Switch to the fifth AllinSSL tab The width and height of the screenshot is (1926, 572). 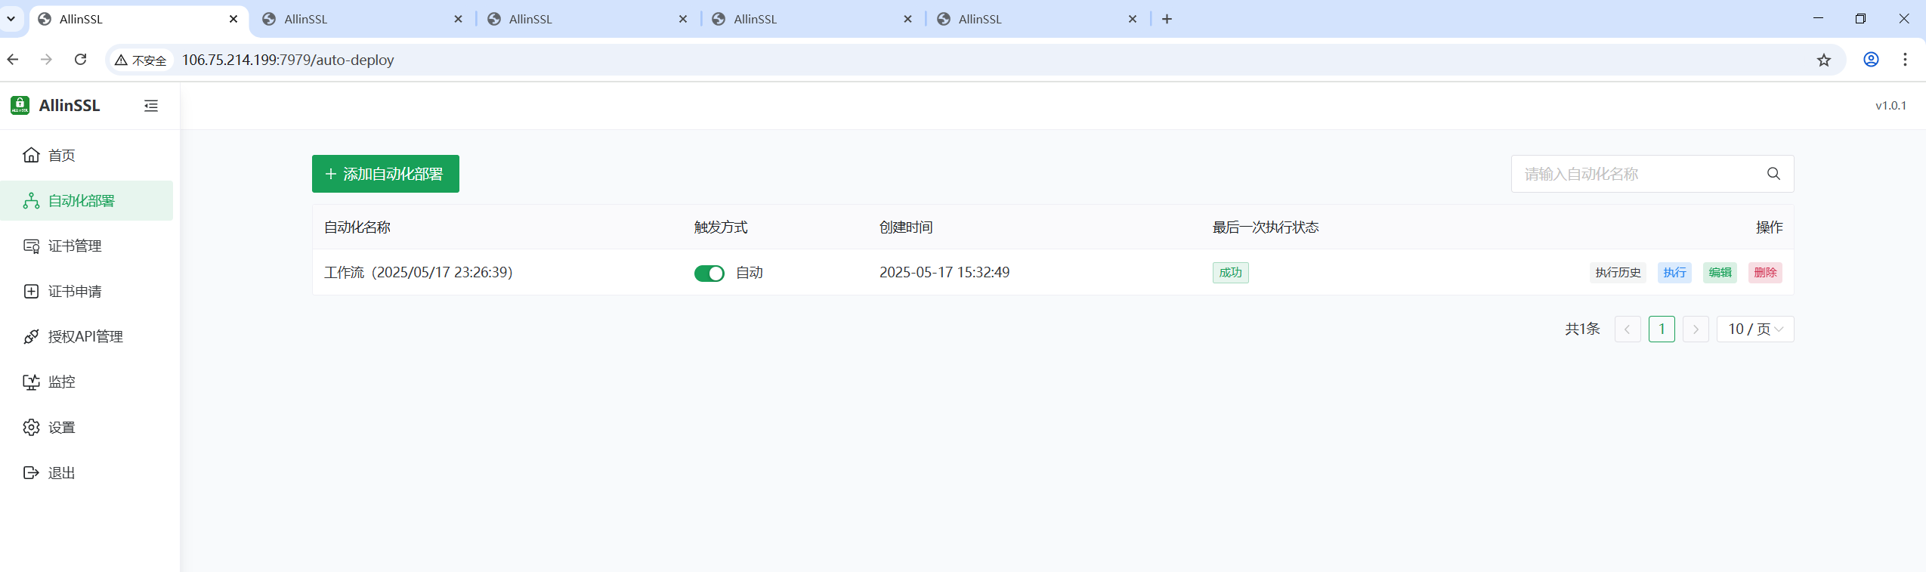tap(1036, 19)
